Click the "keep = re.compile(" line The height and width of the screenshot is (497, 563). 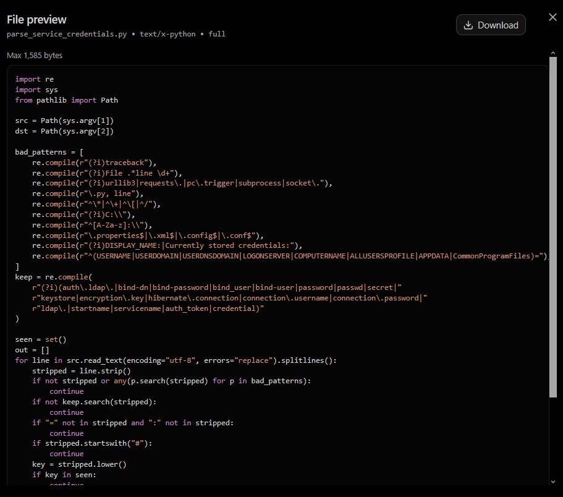(x=54, y=277)
